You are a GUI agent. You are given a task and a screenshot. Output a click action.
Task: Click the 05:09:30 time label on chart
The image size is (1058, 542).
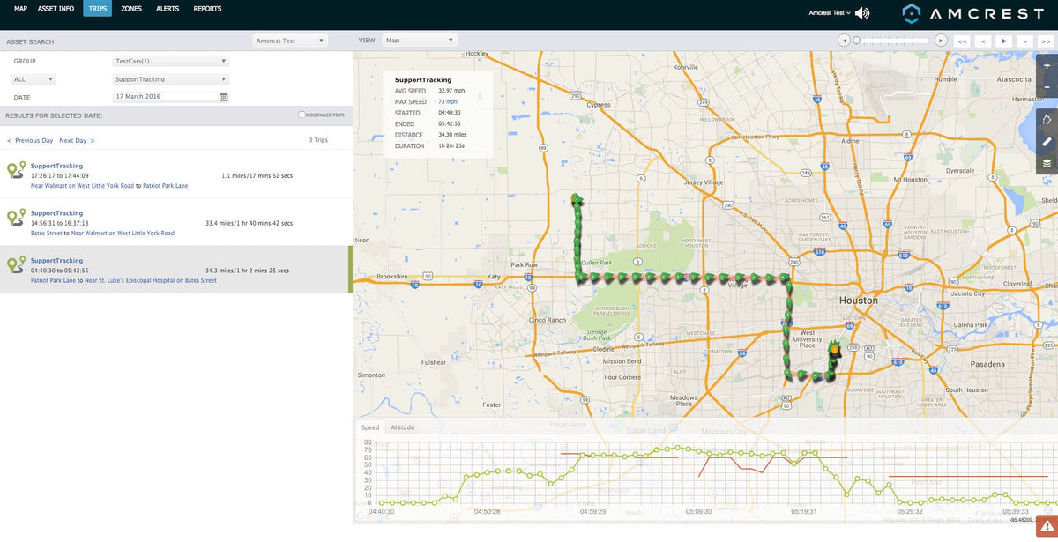pos(698,511)
